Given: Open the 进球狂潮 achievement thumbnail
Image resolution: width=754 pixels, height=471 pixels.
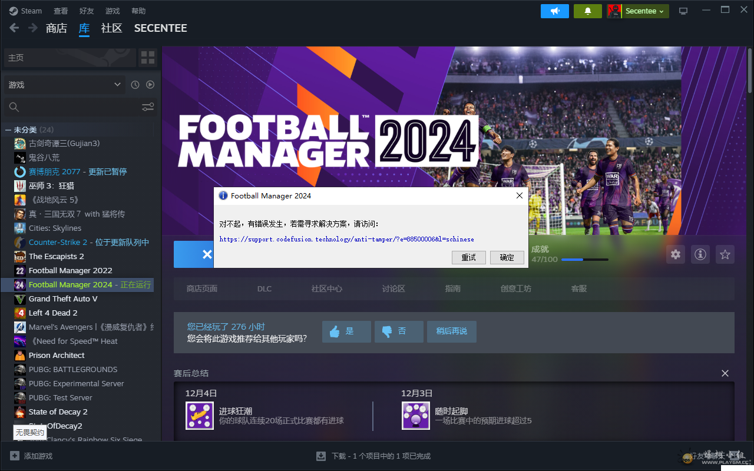Looking at the screenshot, I should point(200,416).
